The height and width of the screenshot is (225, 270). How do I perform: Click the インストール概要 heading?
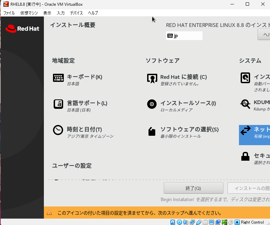tap(73, 25)
